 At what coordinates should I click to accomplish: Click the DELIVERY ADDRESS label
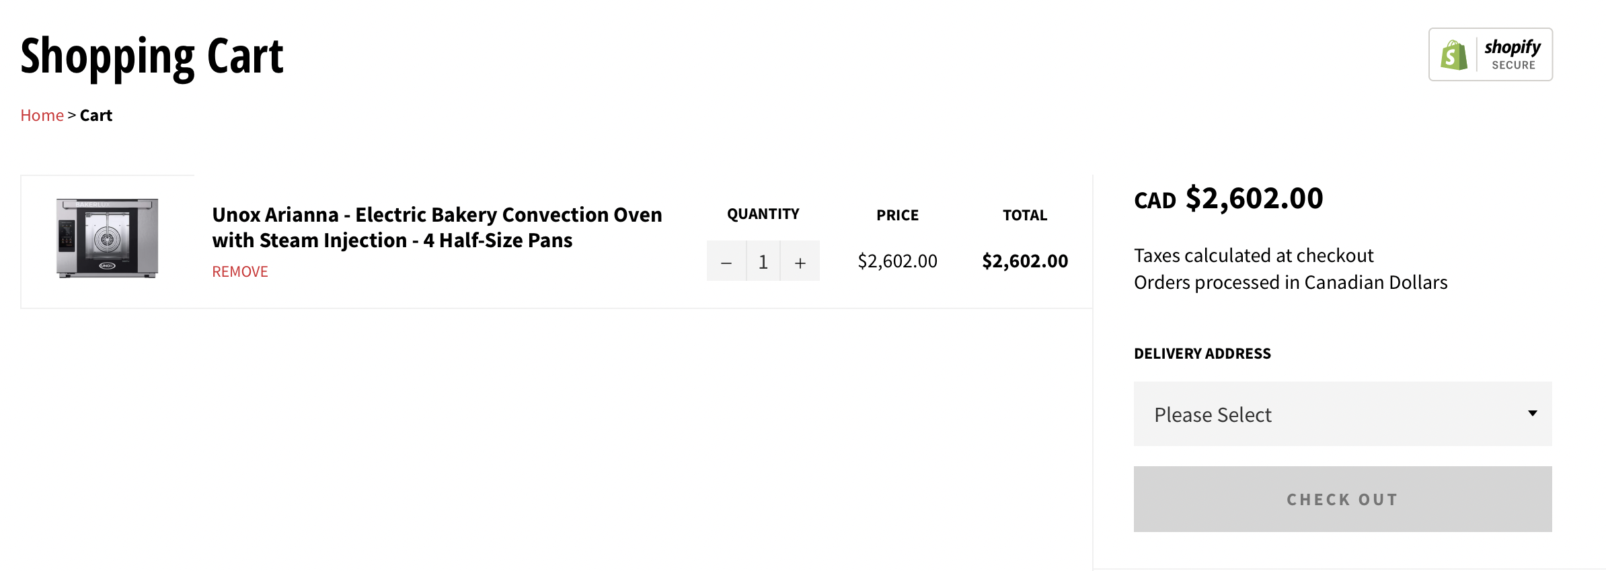(x=1202, y=354)
